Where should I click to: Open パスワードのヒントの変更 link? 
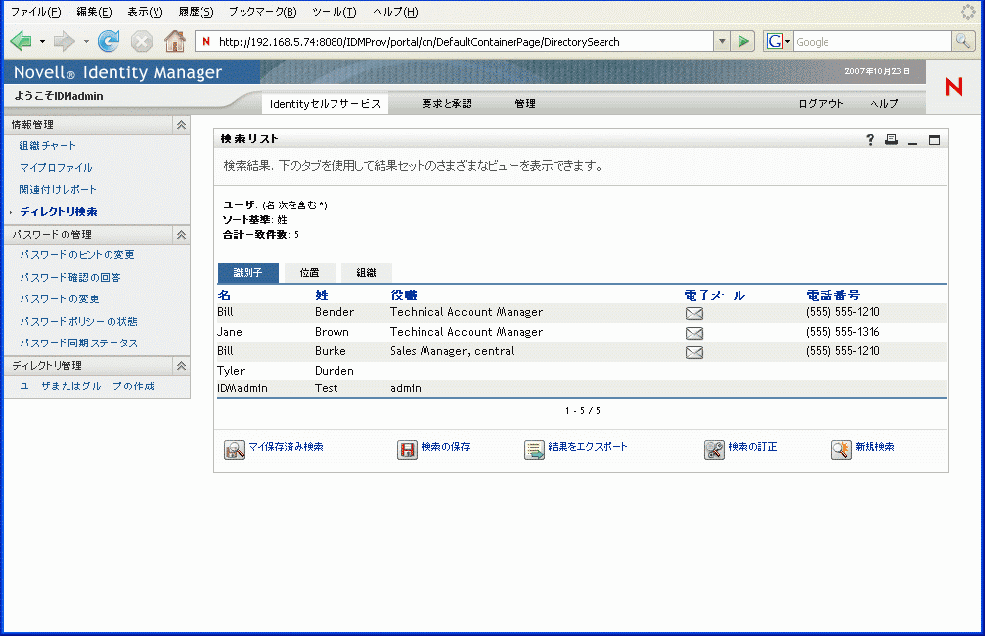pyautogui.click(x=76, y=255)
